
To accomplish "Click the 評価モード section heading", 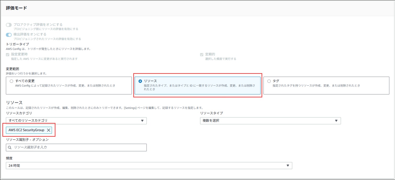I will [x=16, y=8].
